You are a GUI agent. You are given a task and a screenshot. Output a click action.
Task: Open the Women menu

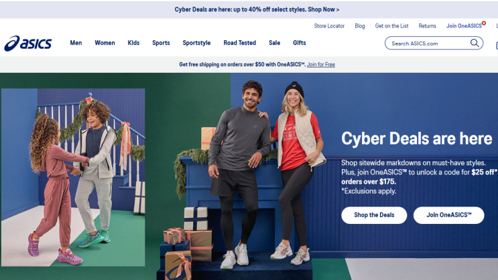point(105,43)
